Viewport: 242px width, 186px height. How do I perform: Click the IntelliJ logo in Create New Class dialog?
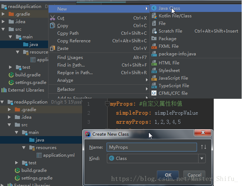[88, 134]
